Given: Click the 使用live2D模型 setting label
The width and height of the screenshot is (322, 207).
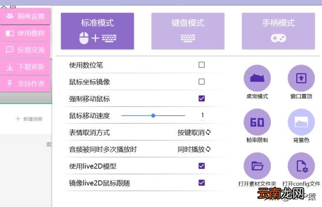Looking at the screenshot, I should coord(92,166).
